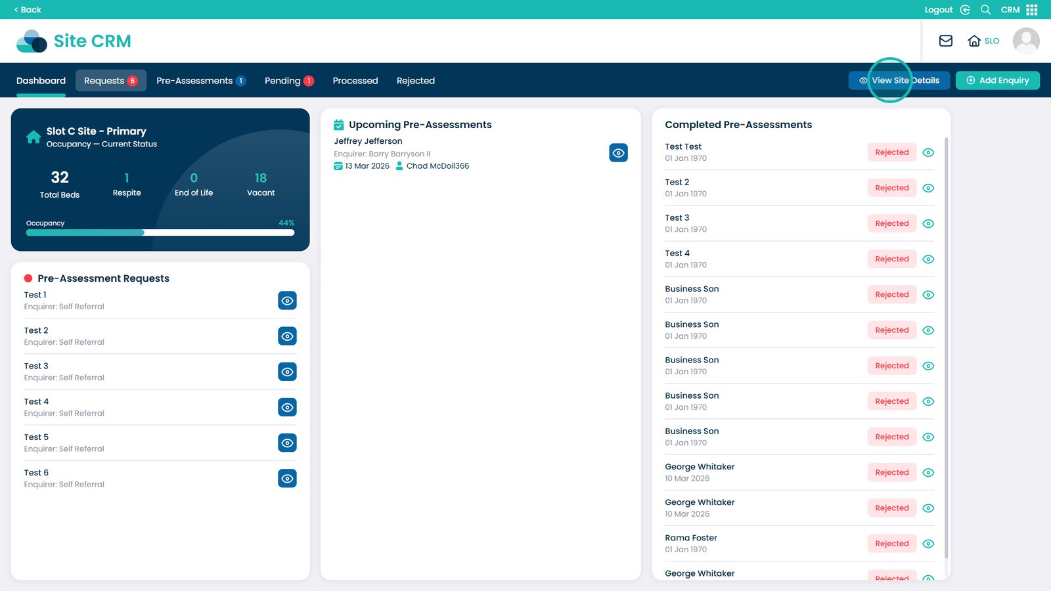Open the search magnifier icon

coord(985,10)
